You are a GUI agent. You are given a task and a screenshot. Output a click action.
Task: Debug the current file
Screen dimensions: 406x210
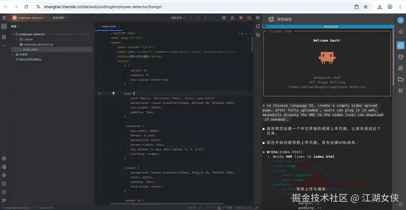pyautogui.click(x=198, y=18)
